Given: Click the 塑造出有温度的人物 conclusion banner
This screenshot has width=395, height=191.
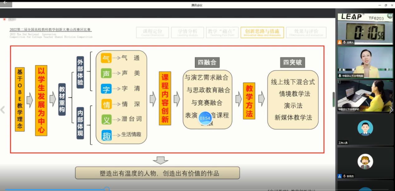Looking at the screenshot, I should click(x=157, y=173).
